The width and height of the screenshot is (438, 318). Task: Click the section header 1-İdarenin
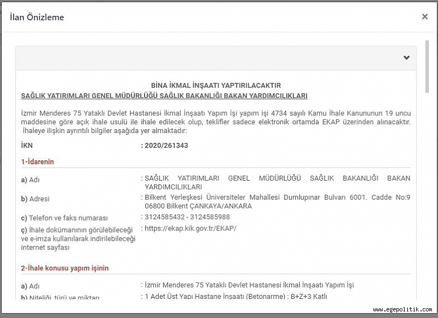[37, 161]
